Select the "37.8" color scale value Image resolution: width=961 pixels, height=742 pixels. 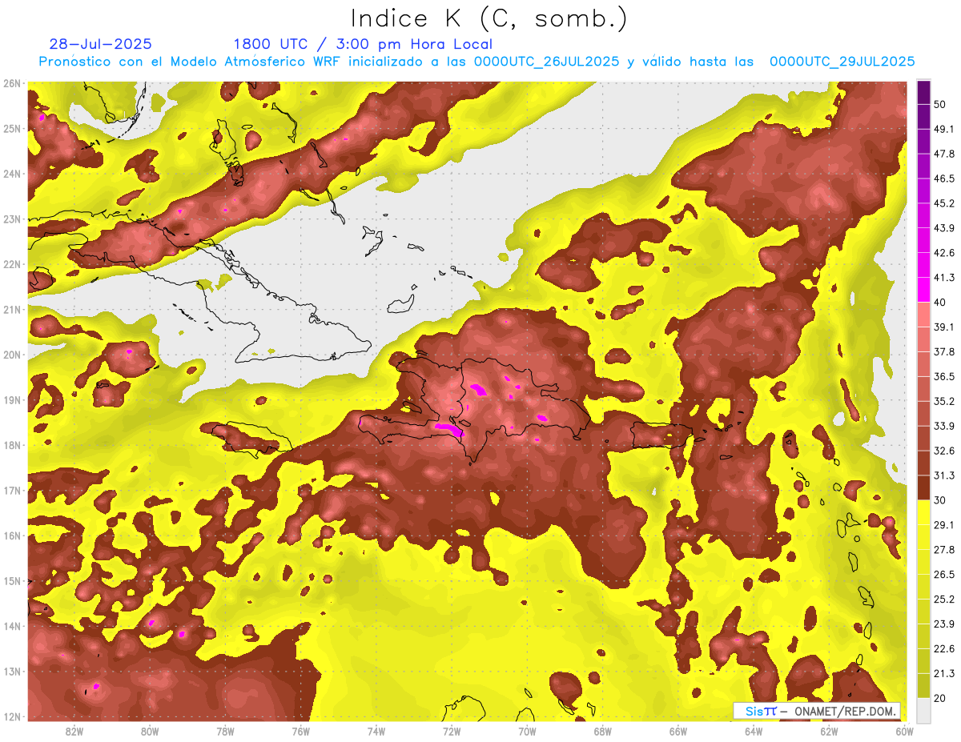(943, 351)
